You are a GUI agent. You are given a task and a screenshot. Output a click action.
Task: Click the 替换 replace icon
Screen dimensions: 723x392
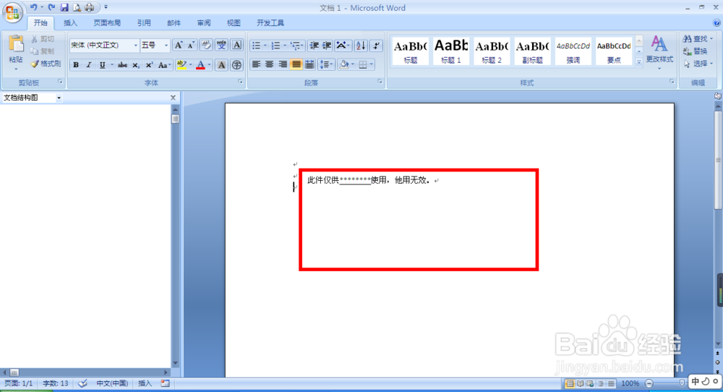click(x=696, y=51)
